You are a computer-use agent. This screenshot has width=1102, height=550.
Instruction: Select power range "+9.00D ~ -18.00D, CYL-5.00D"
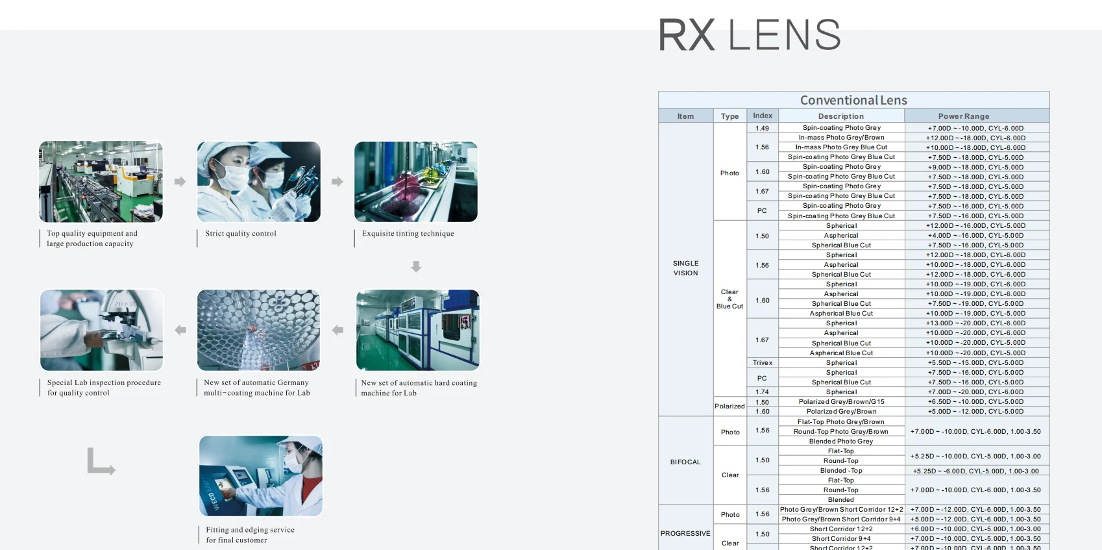coord(976,167)
